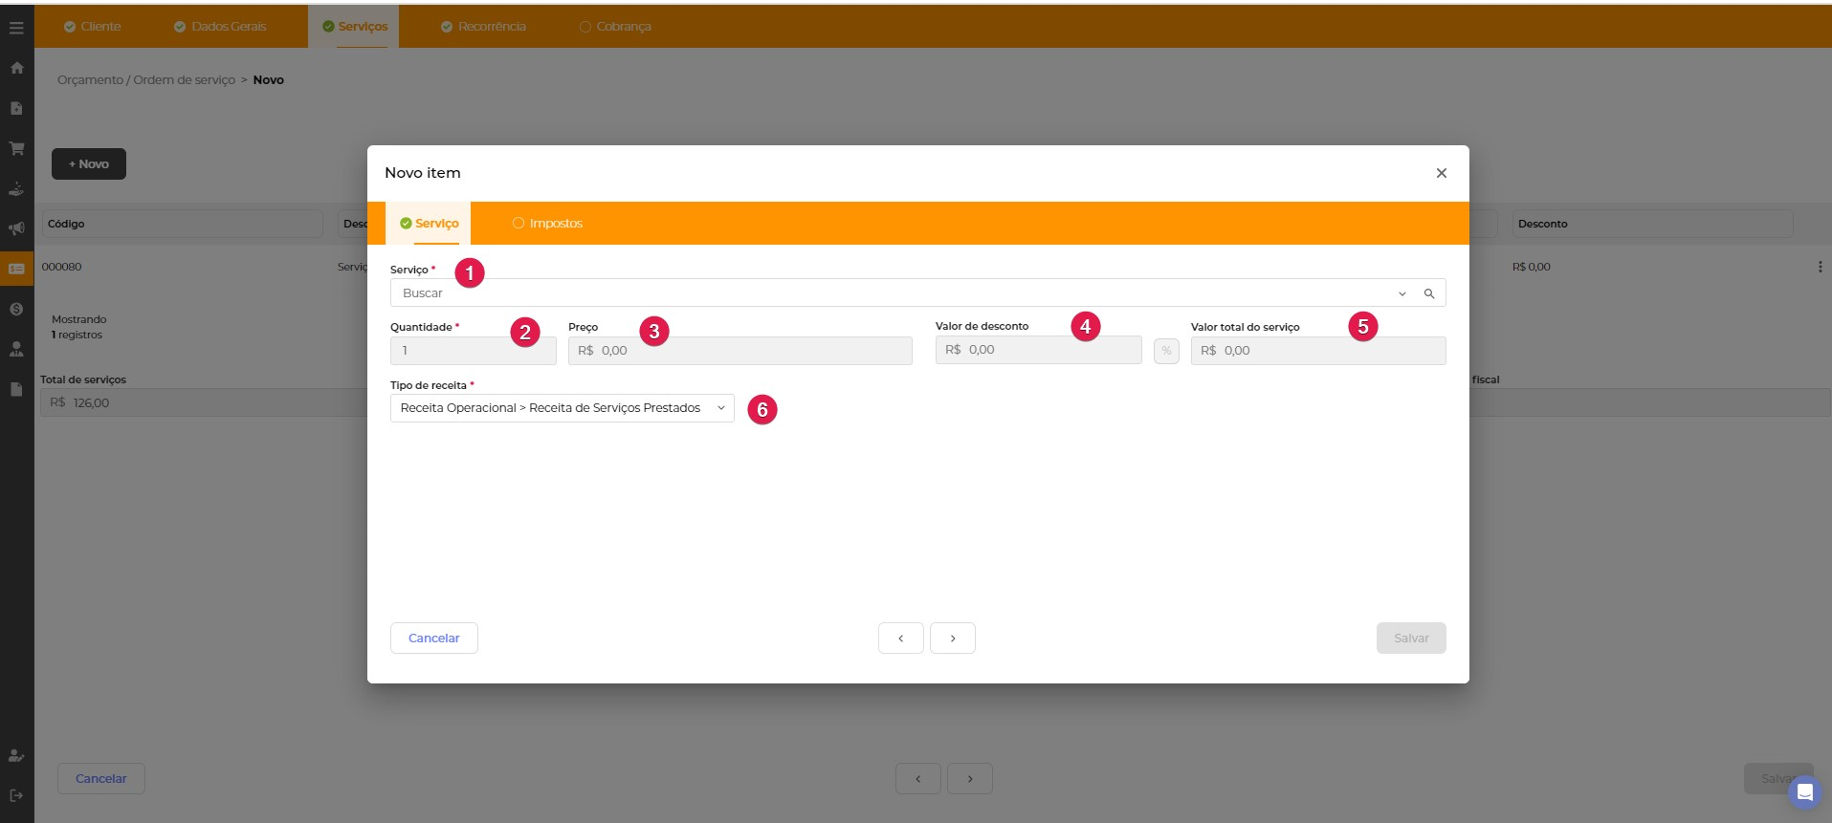Toggle the percent discount button

pyautogui.click(x=1166, y=351)
